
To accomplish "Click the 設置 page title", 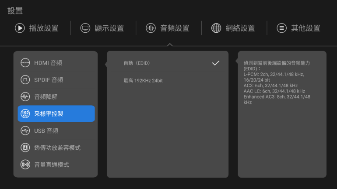I will coord(15,11).
